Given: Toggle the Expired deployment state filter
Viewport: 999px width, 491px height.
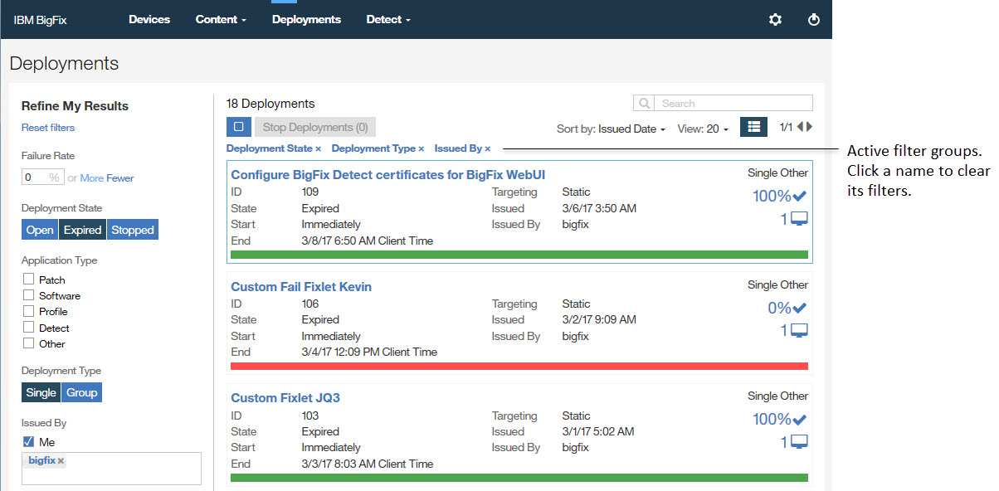Looking at the screenshot, I should tap(83, 230).
